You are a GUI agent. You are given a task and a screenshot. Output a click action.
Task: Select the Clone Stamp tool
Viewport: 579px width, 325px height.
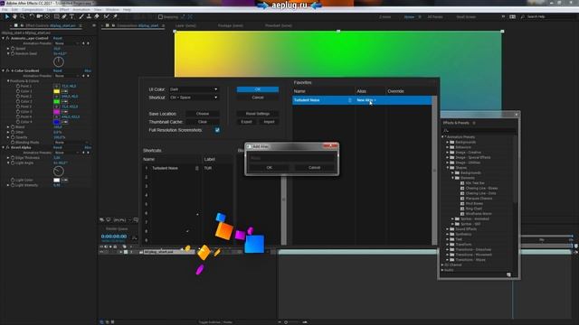89,16
